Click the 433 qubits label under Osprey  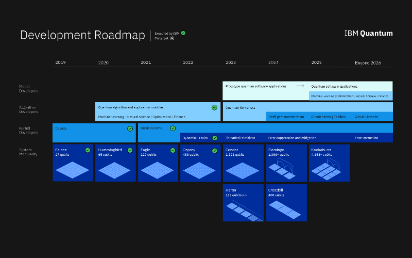coord(191,154)
